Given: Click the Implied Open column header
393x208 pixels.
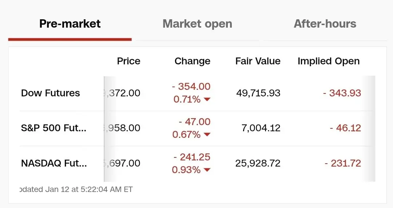Looking at the screenshot, I should click(329, 61).
